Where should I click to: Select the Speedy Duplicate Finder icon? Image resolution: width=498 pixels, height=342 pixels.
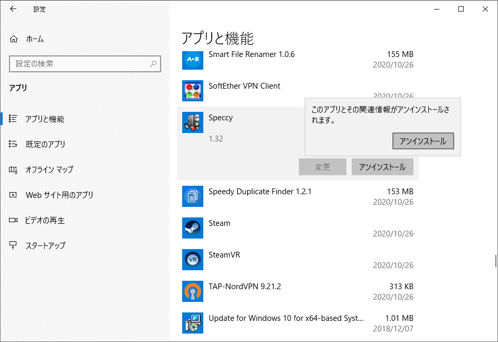coord(192,196)
